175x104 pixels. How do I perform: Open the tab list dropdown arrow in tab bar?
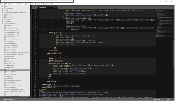pos(173,7)
